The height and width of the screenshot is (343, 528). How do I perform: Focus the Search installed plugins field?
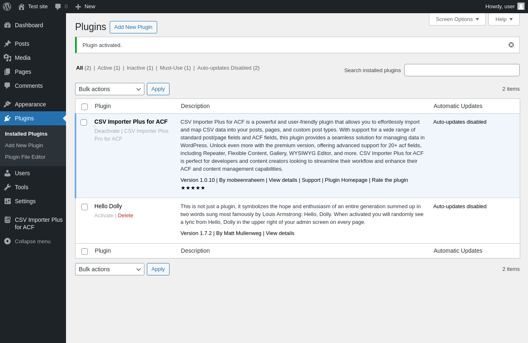click(x=462, y=70)
